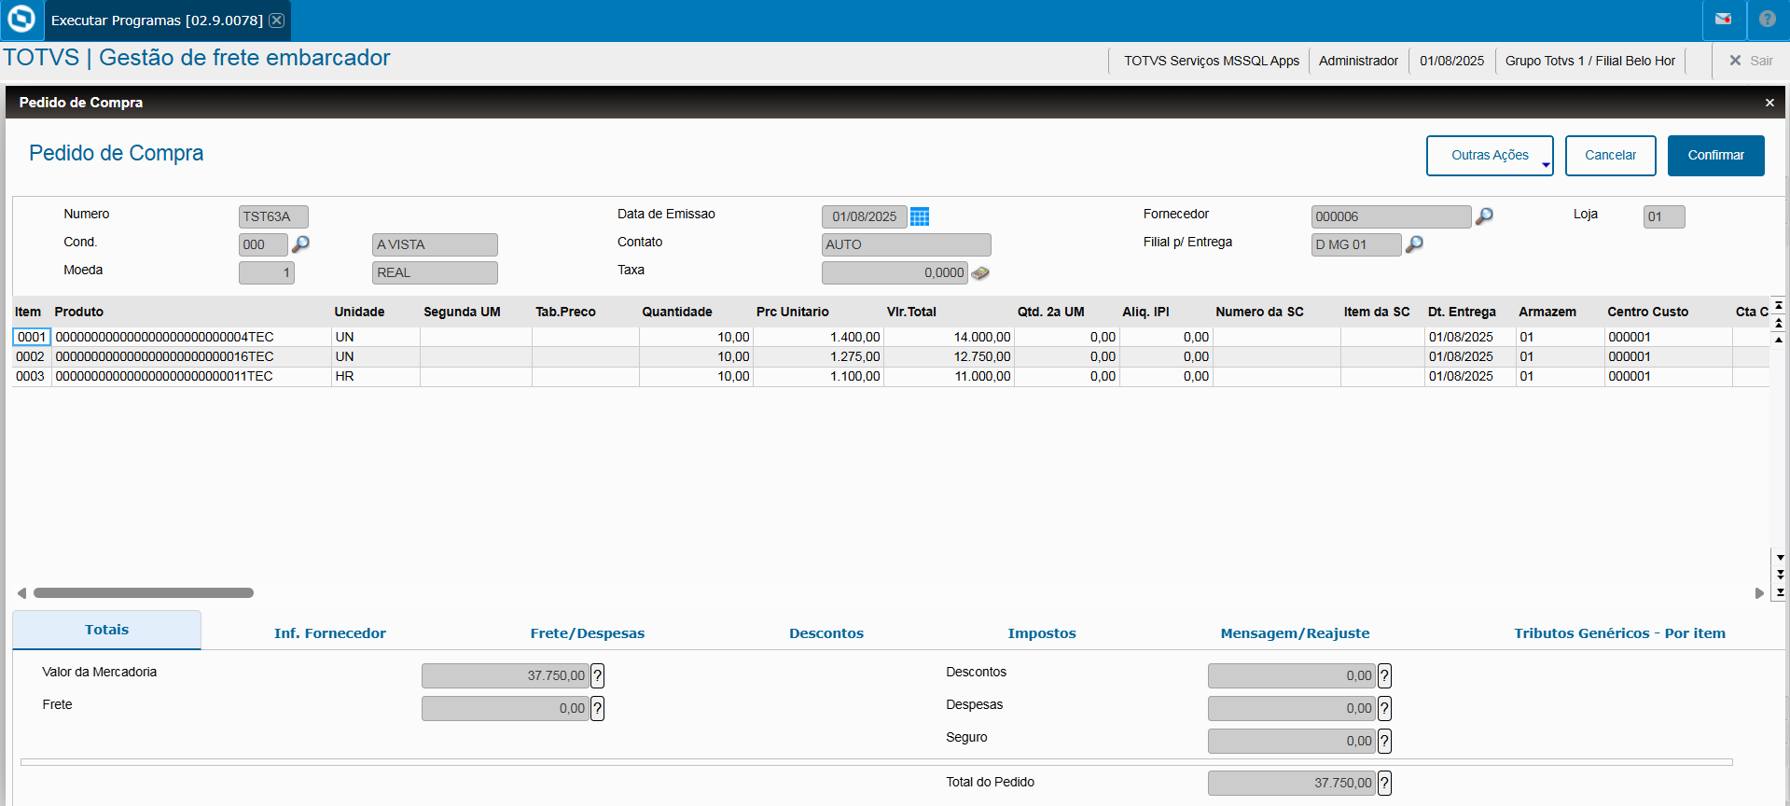
Task: Click Sair to exit the system
Action: pos(1751,61)
